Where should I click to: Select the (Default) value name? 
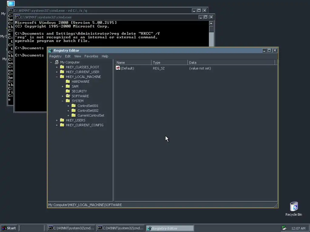pyautogui.click(x=127, y=68)
